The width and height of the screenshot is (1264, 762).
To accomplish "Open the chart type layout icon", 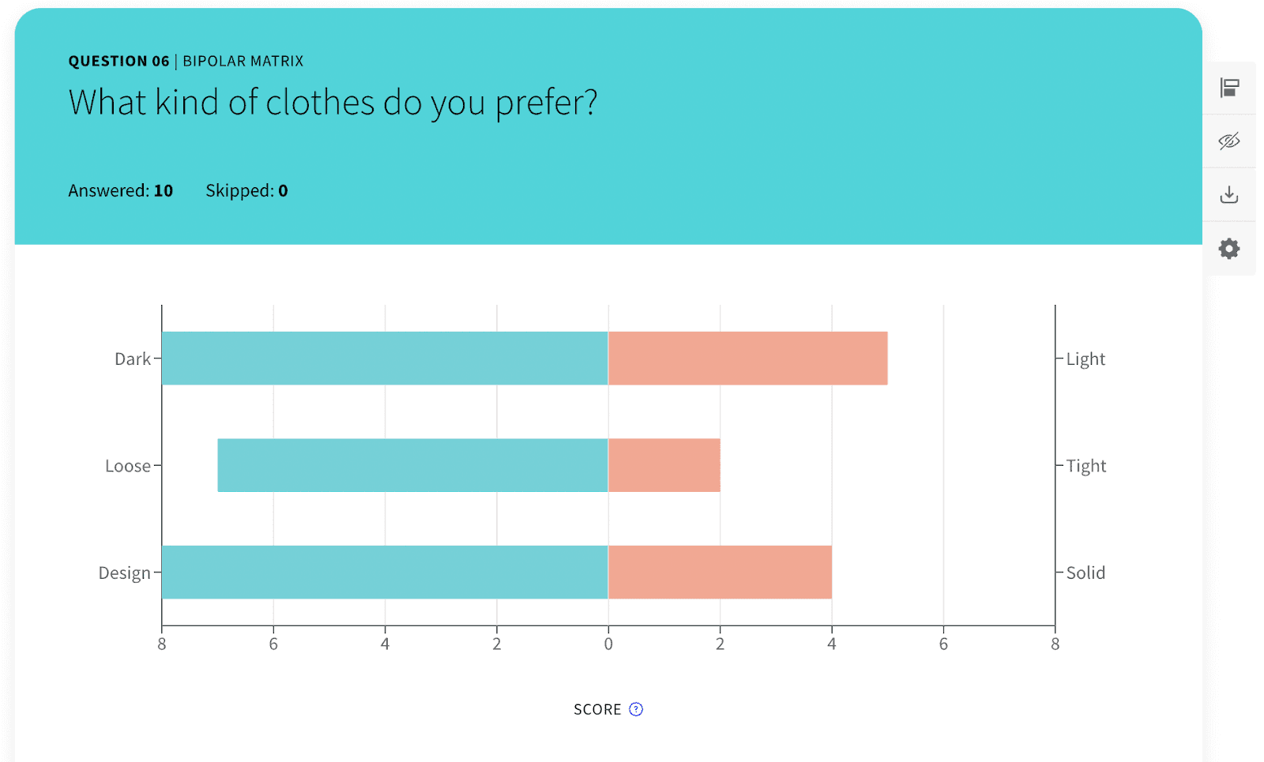I will (1228, 88).
